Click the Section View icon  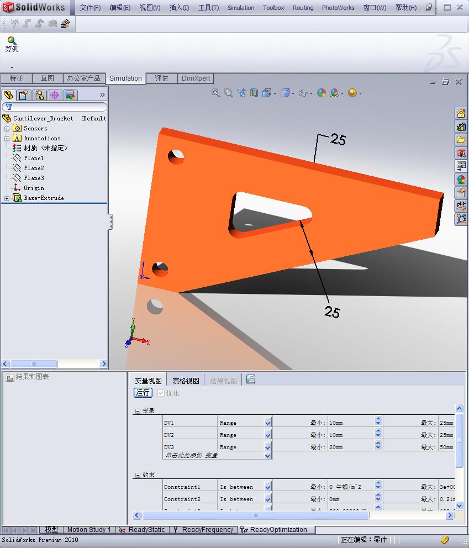[254, 93]
